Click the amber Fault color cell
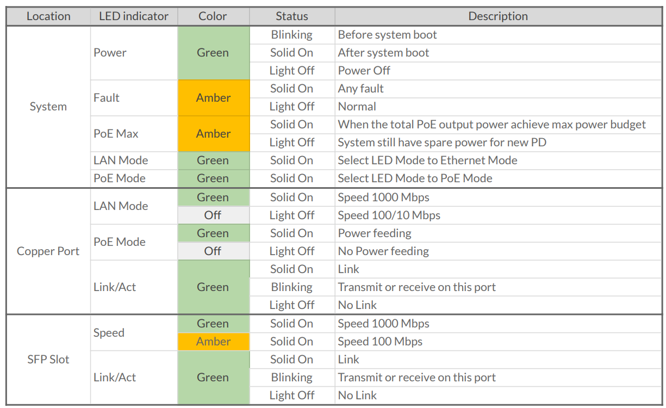The image size is (666, 408). pyautogui.click(x=213, y=98)
